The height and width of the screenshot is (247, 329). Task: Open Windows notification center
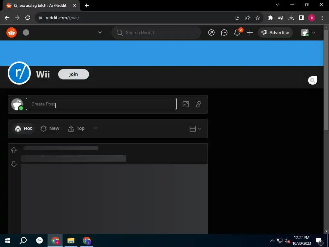(319, 241)
